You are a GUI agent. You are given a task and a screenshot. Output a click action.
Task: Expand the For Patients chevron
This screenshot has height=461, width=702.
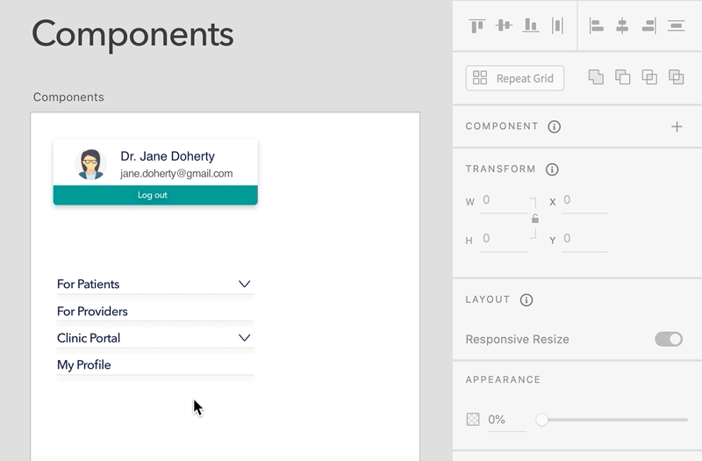[x=245, y=284]
